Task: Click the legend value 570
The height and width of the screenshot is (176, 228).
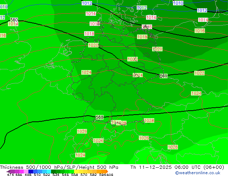Action: (84, 175)
